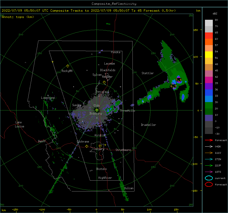This screenshot has height=213, width=228.
Task: Select the Cochrane town label
Action: pos(83,142)
